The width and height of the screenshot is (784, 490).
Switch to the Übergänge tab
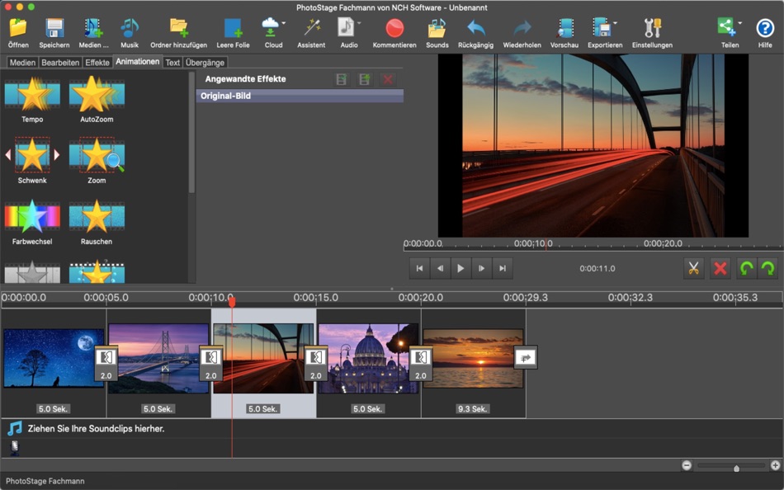click(x=205, y=63)
